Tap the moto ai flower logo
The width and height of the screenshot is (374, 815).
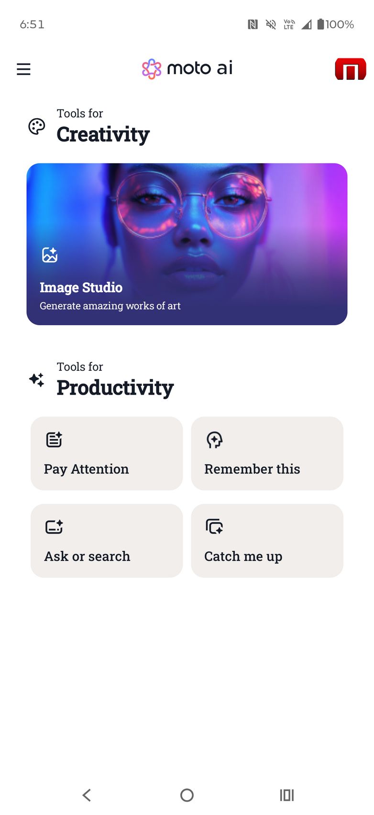(x=152, y=69)
